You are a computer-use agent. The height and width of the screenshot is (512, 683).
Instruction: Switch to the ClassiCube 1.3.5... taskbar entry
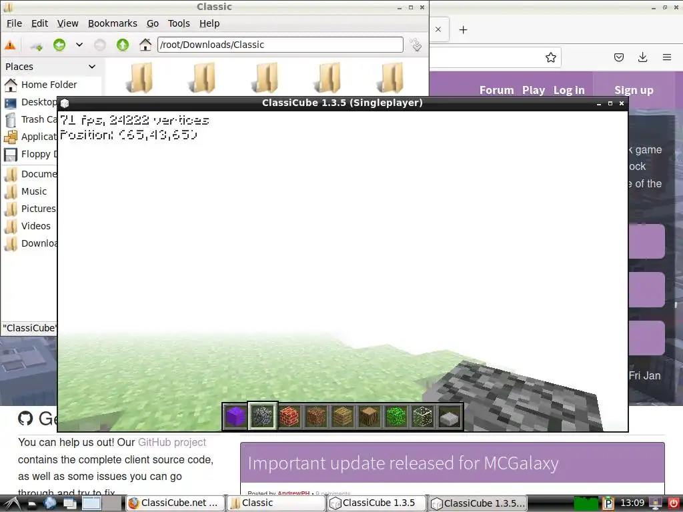tap(478, 503)
